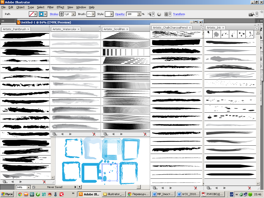Close the Artistic_ScrollPen tab
This screenshot has height=198, width=264.
click(127, 29)
